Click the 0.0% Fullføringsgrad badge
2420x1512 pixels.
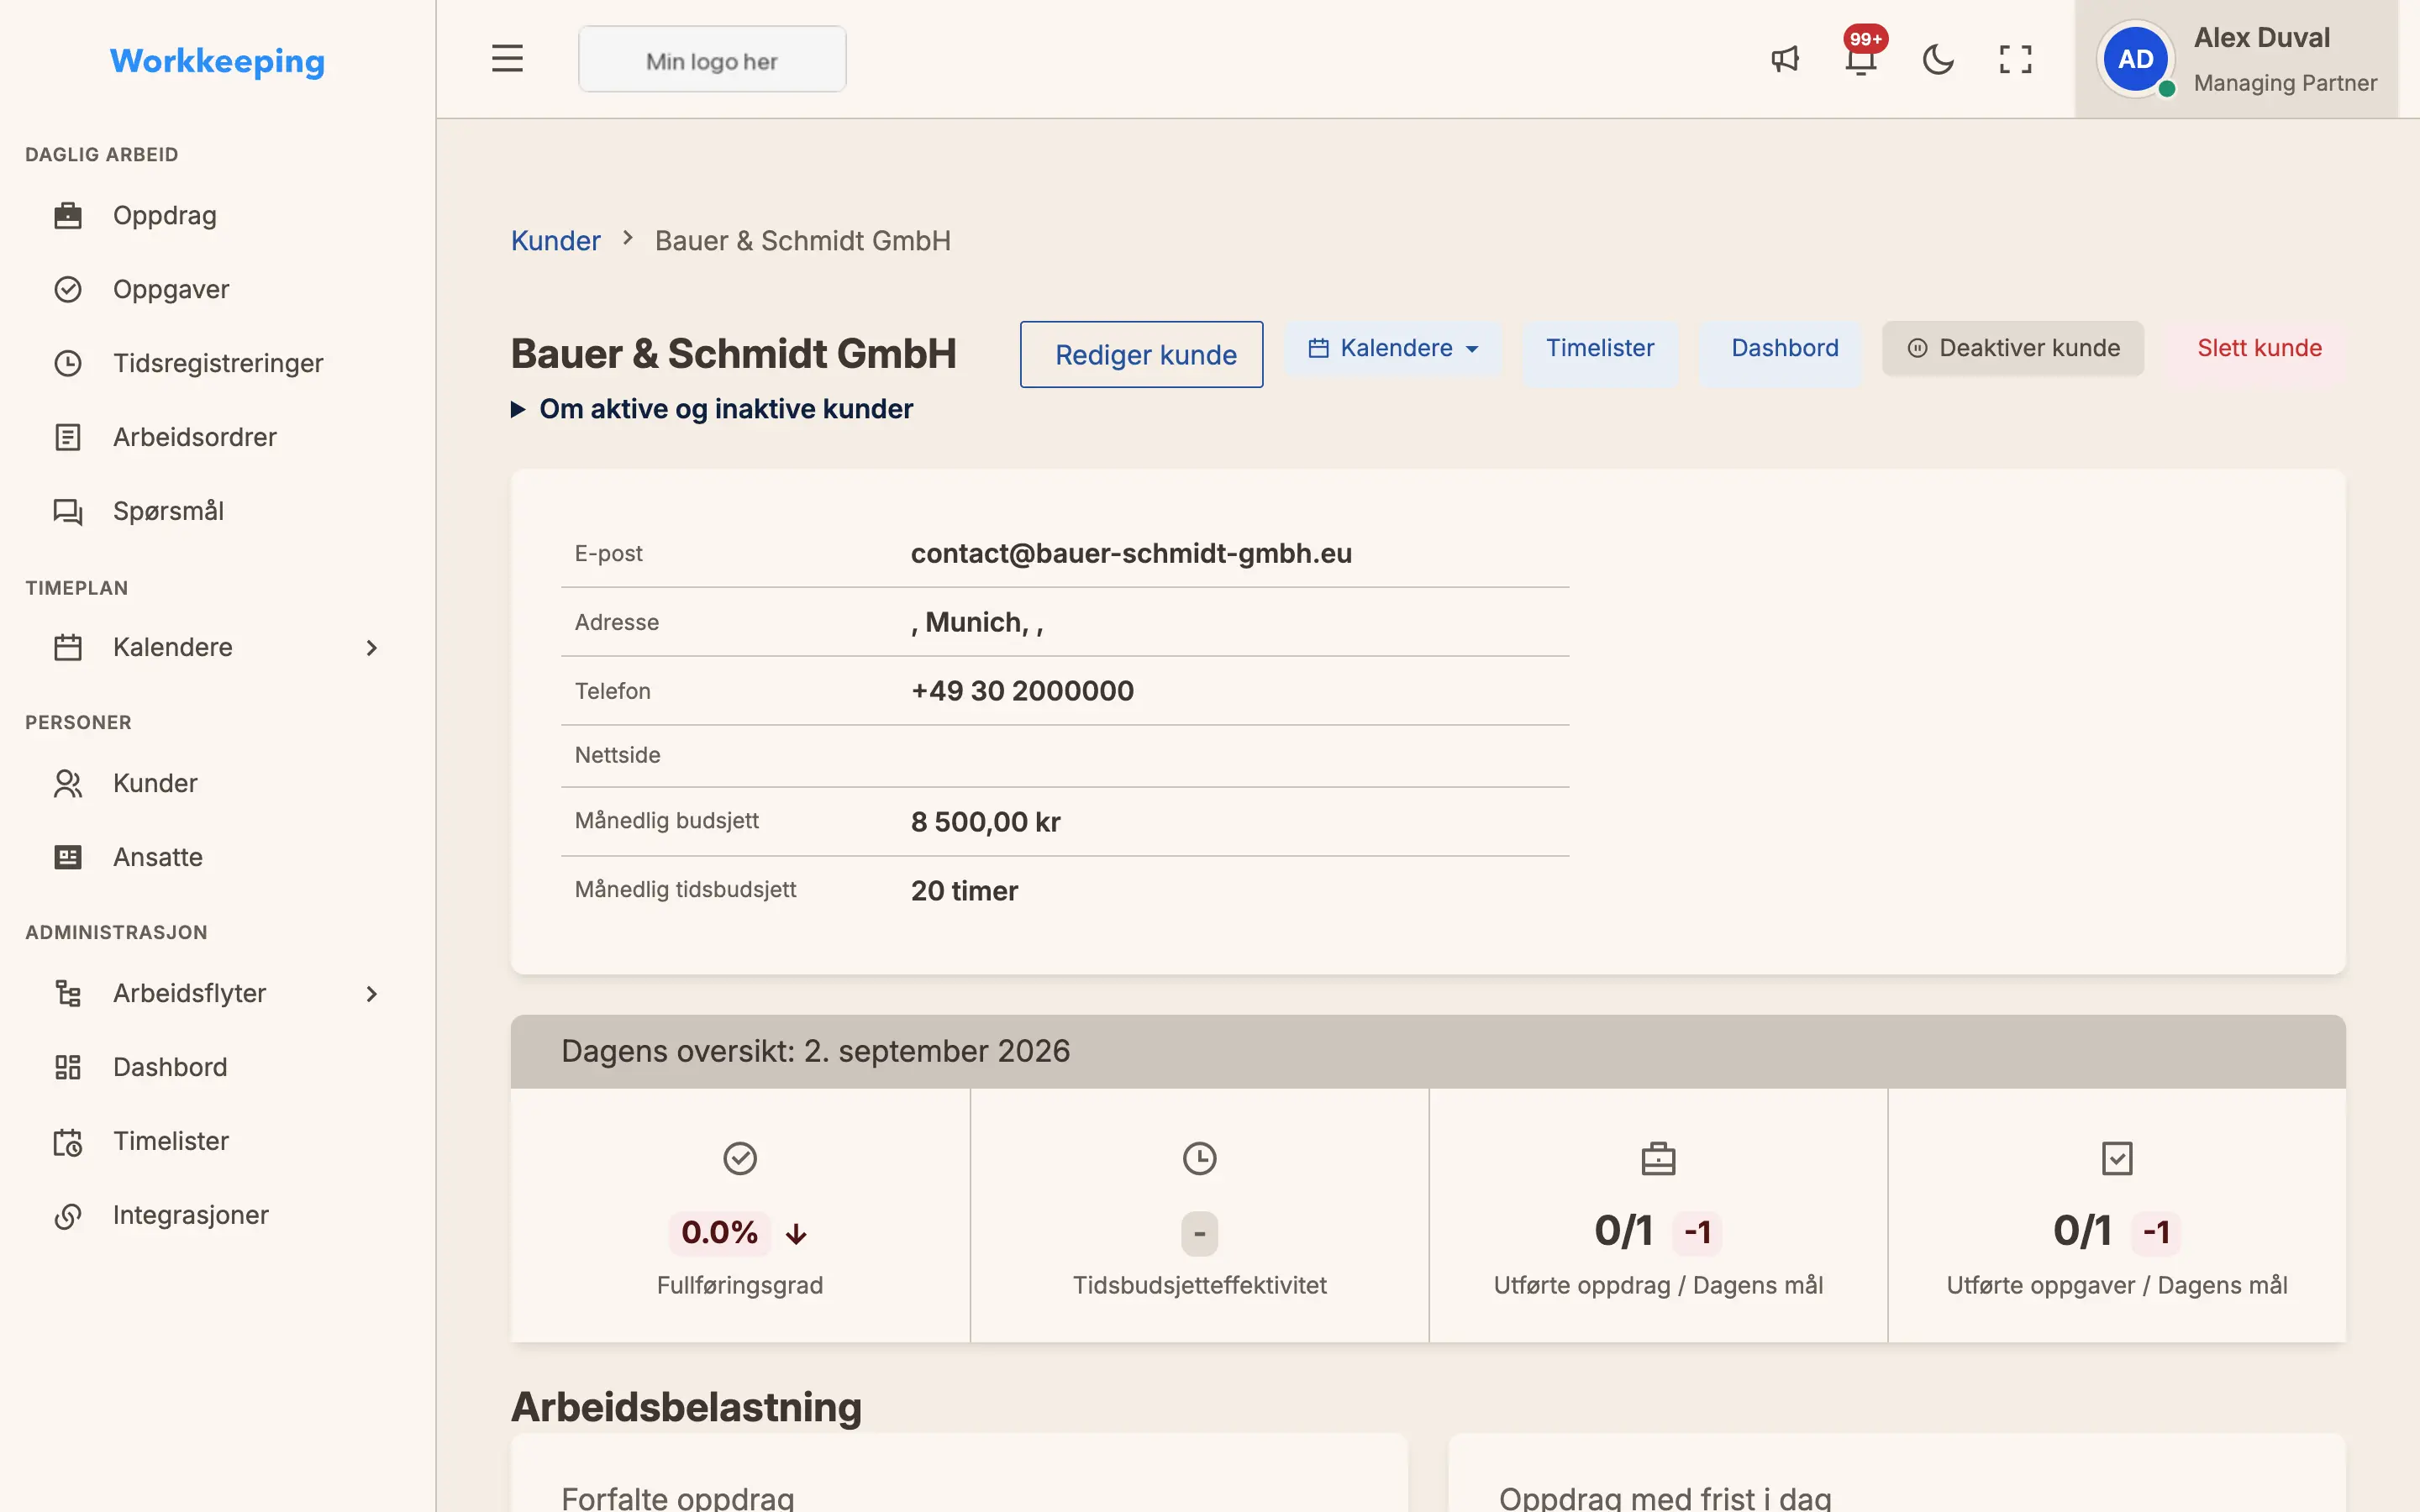pos(719,1232)
